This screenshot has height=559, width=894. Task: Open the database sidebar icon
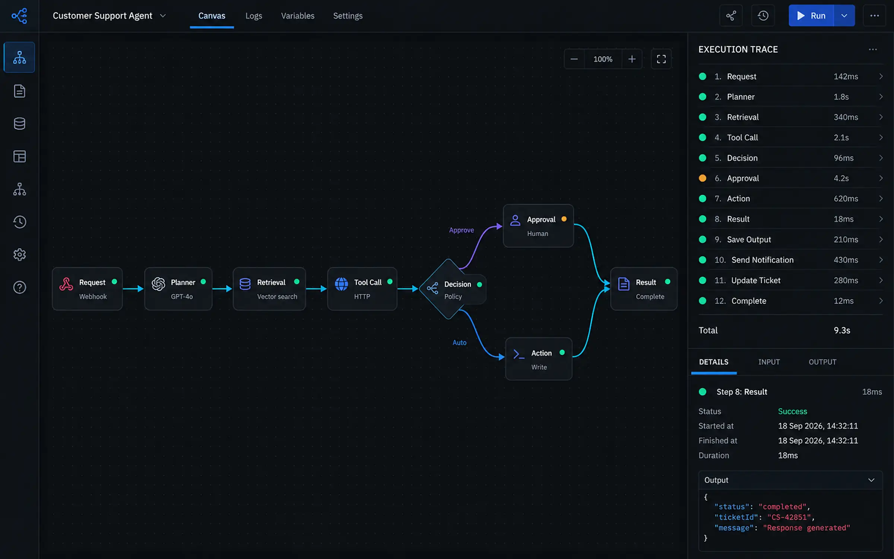(19, 124)
